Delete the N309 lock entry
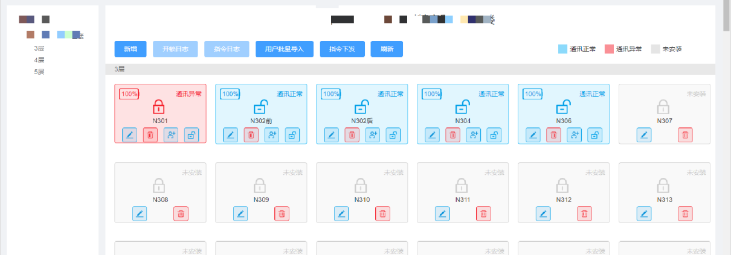The height and width of the screenshot is (255, 731). click(282, 213)
